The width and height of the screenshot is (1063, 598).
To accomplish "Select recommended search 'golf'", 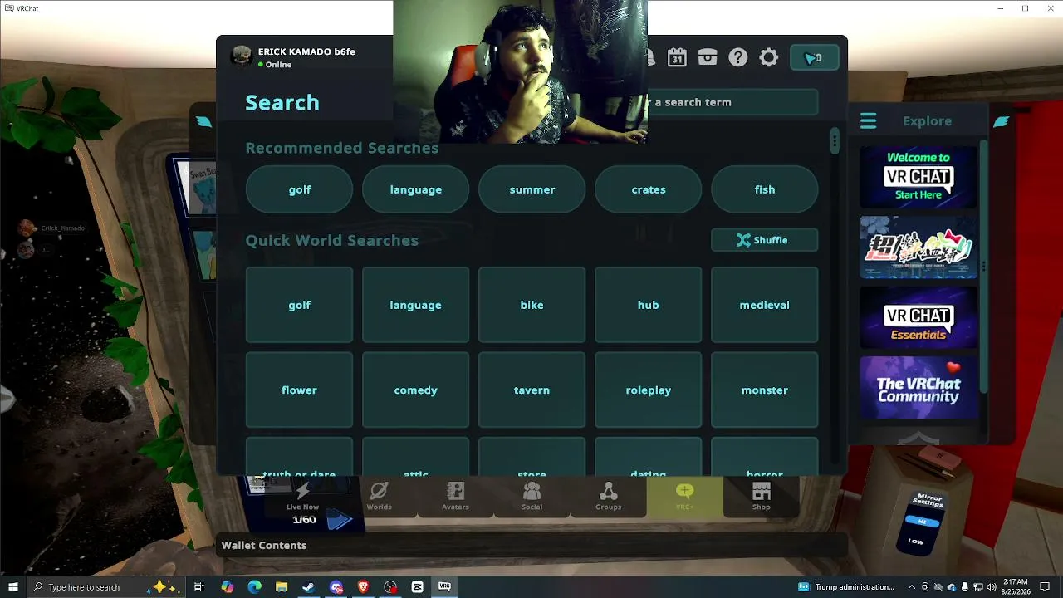I will pos(299,189).
